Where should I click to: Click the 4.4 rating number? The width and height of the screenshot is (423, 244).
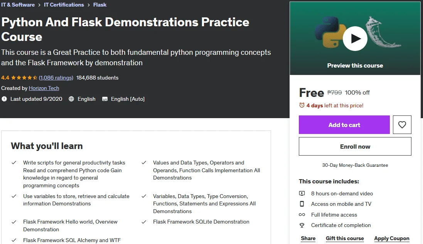[x=5, y=78]
